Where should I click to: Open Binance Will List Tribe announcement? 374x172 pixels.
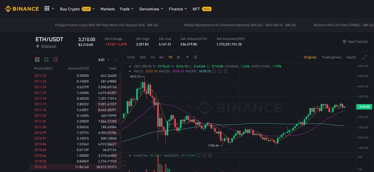(344, 25)
